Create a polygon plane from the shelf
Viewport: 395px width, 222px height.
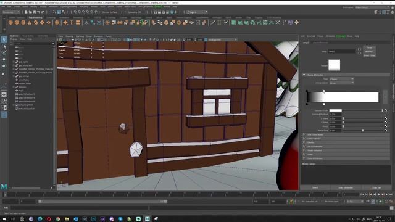(x=42, y=23)
